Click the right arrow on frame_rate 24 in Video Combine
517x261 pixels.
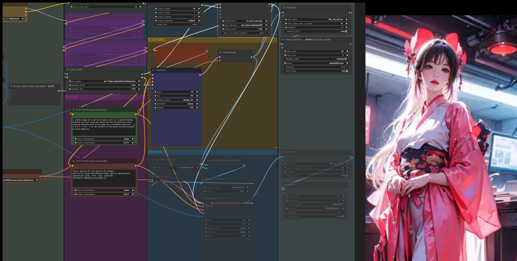tap(347, 51)
